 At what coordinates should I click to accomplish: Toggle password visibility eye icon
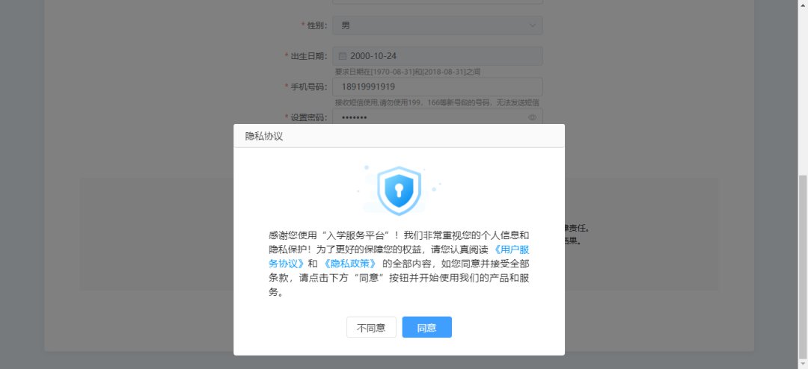click(533, 117)
